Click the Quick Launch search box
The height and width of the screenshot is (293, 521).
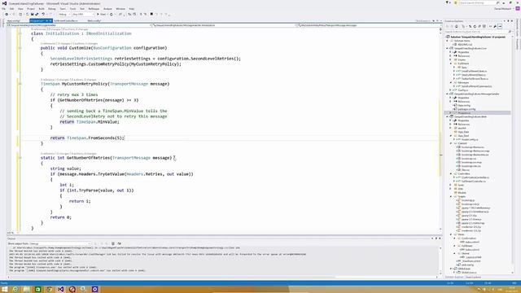pyautogui.click(x=478, y=2)
